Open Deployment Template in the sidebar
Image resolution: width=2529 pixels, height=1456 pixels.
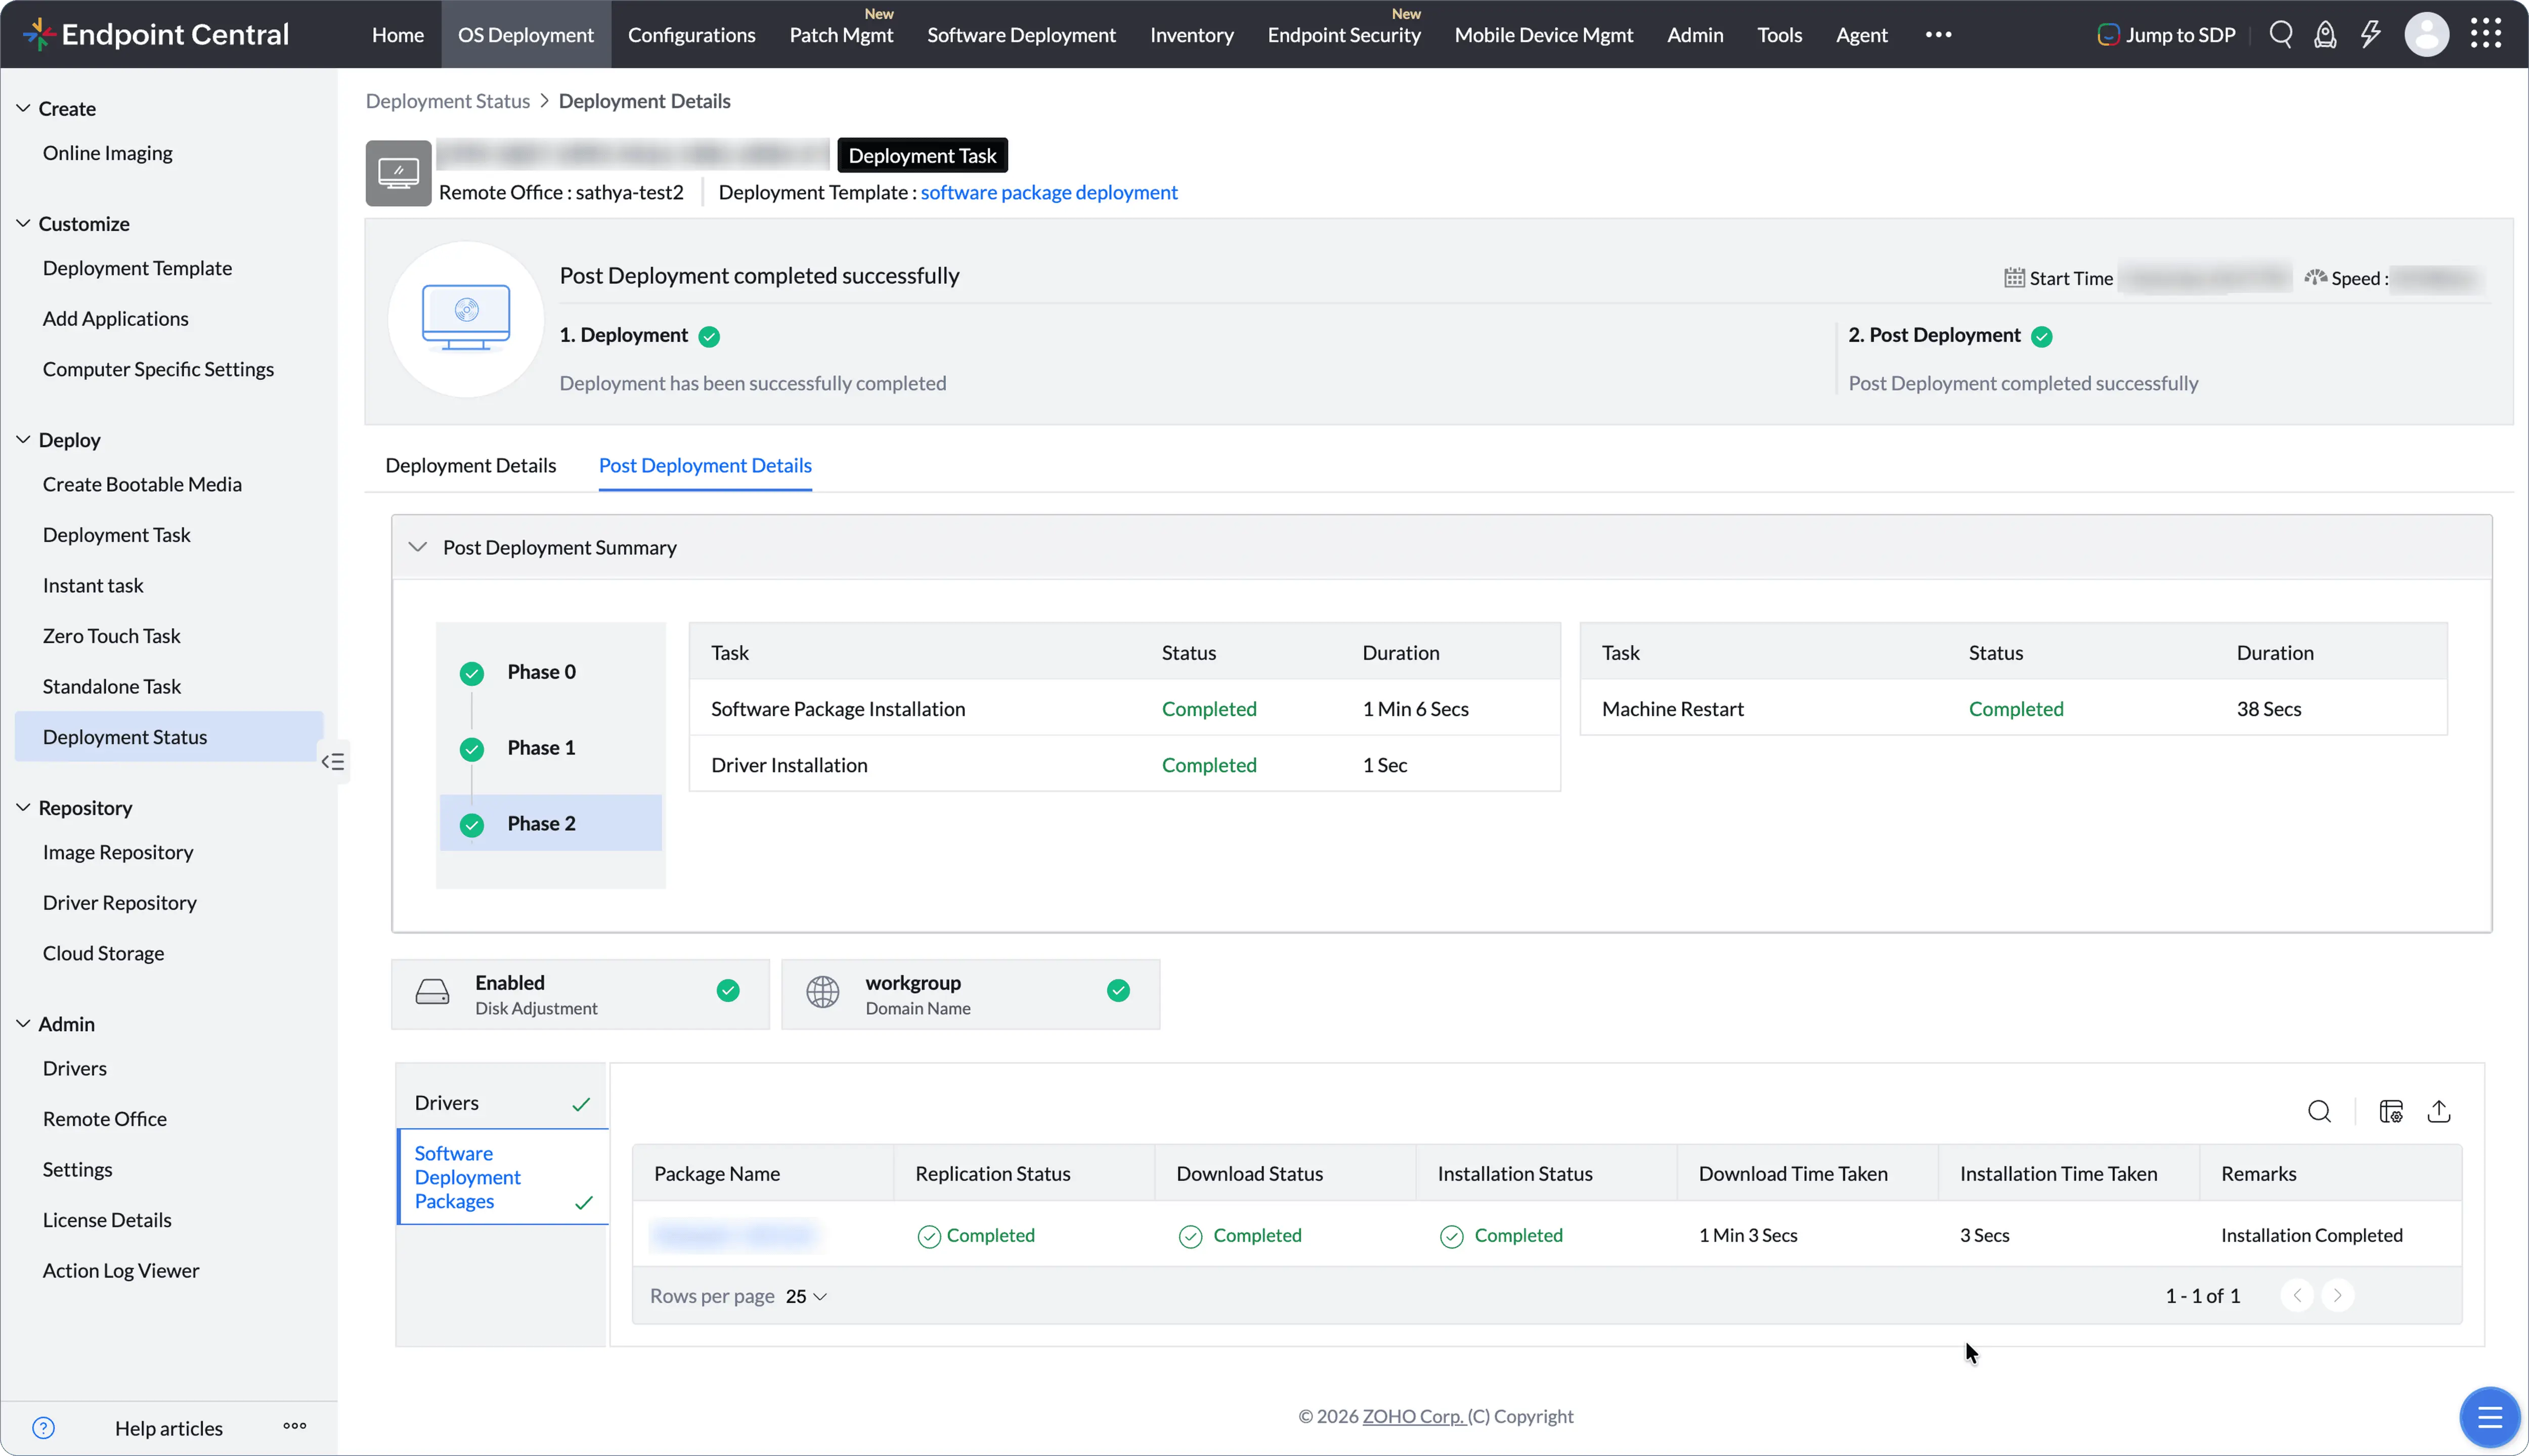[x=137, y=268]
